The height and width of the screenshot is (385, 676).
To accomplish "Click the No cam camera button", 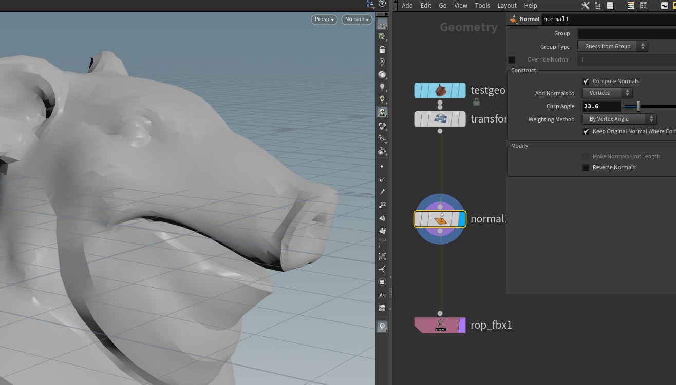I will (357, 19).
